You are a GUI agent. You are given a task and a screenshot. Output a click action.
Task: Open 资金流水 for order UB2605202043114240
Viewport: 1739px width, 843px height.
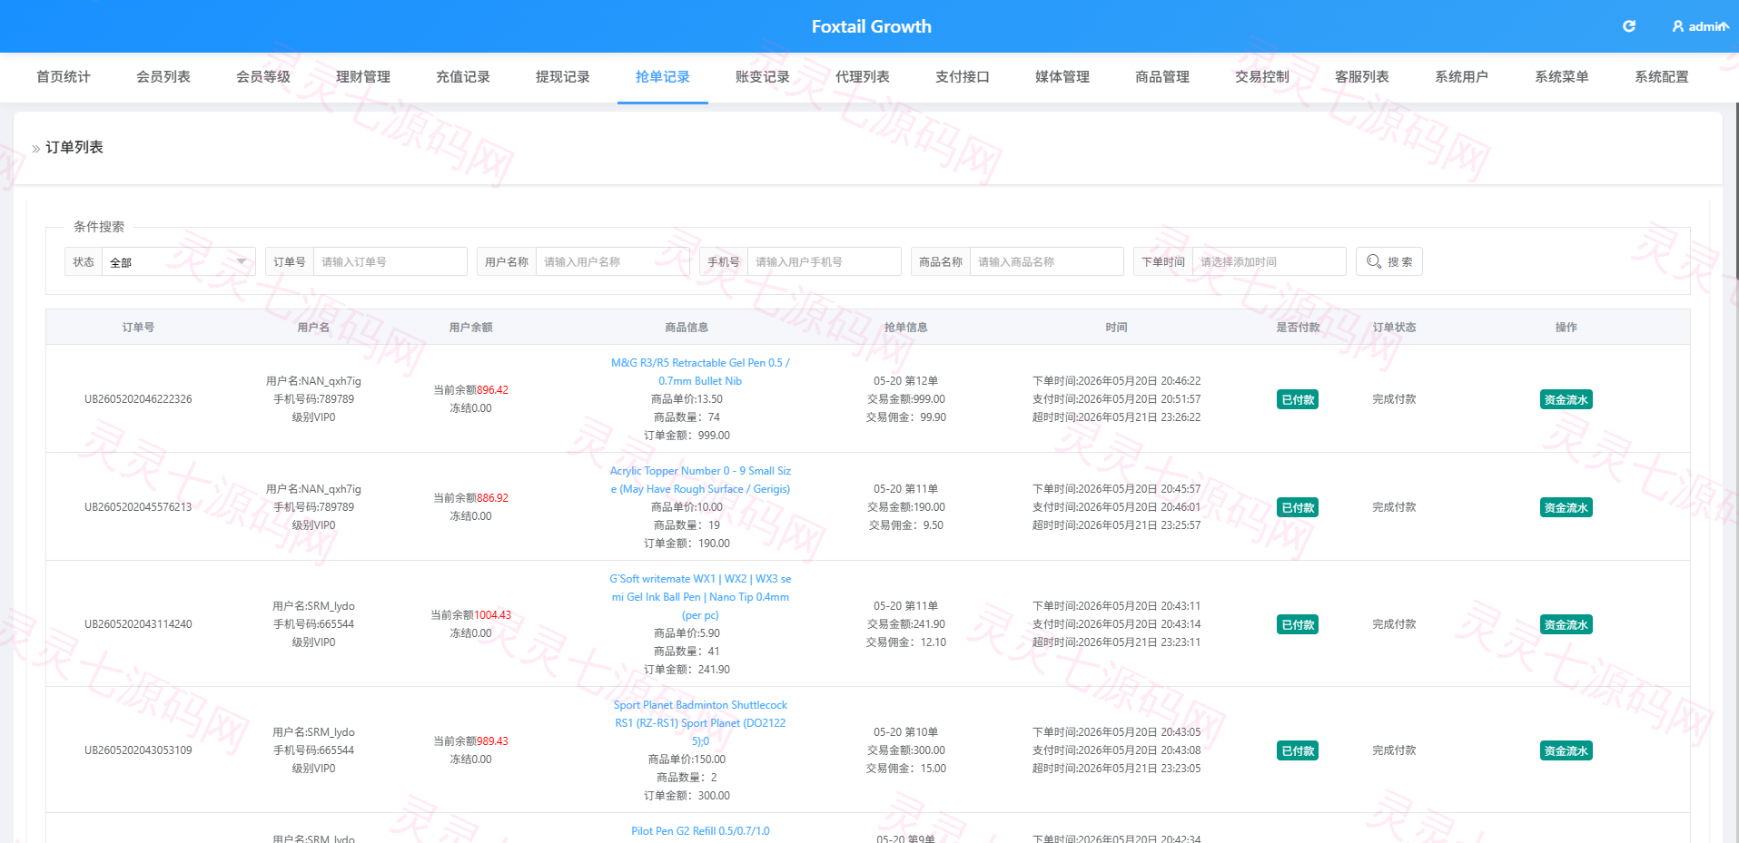(x=1566, y=624)
